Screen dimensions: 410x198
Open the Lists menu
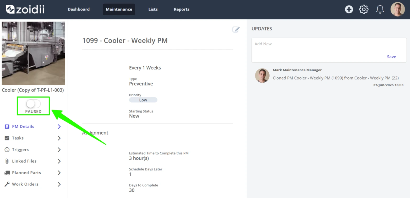click(153, 9)
